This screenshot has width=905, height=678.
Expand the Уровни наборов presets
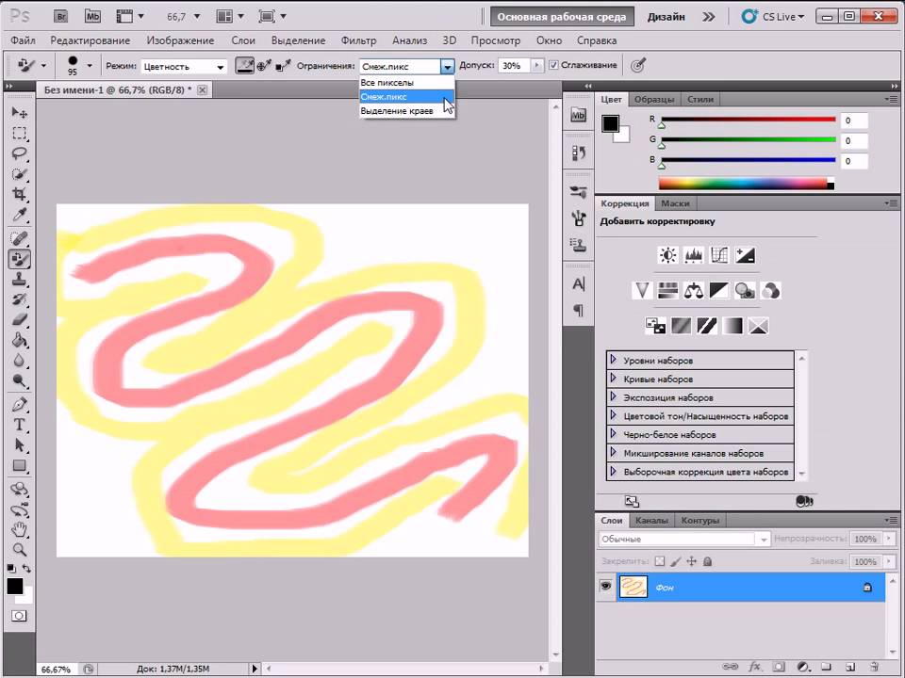coord(613,361)
